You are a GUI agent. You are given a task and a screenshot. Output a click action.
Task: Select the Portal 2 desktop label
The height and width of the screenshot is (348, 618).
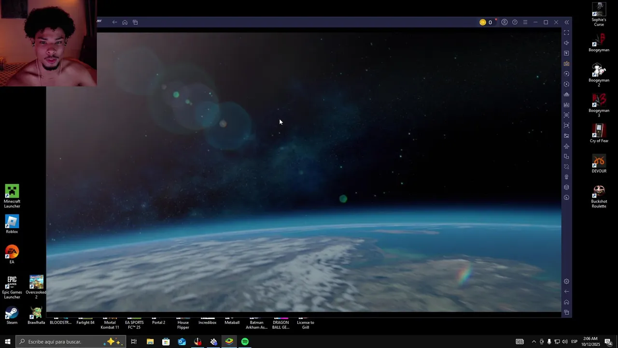point(158,322)
